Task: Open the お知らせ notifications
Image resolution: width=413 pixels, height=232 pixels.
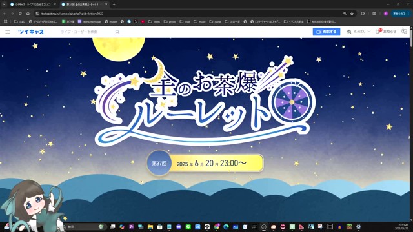Action: point(386,32)
